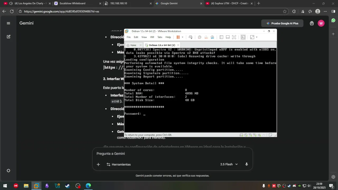
Task: Start a new Gemini chat
Action: [x=8, y=37]
